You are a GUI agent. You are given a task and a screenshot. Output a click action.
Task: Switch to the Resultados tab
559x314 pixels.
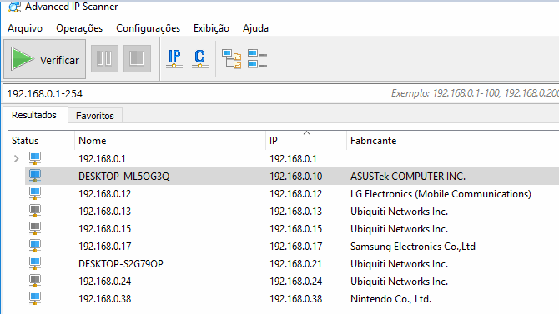coord(34,115)
